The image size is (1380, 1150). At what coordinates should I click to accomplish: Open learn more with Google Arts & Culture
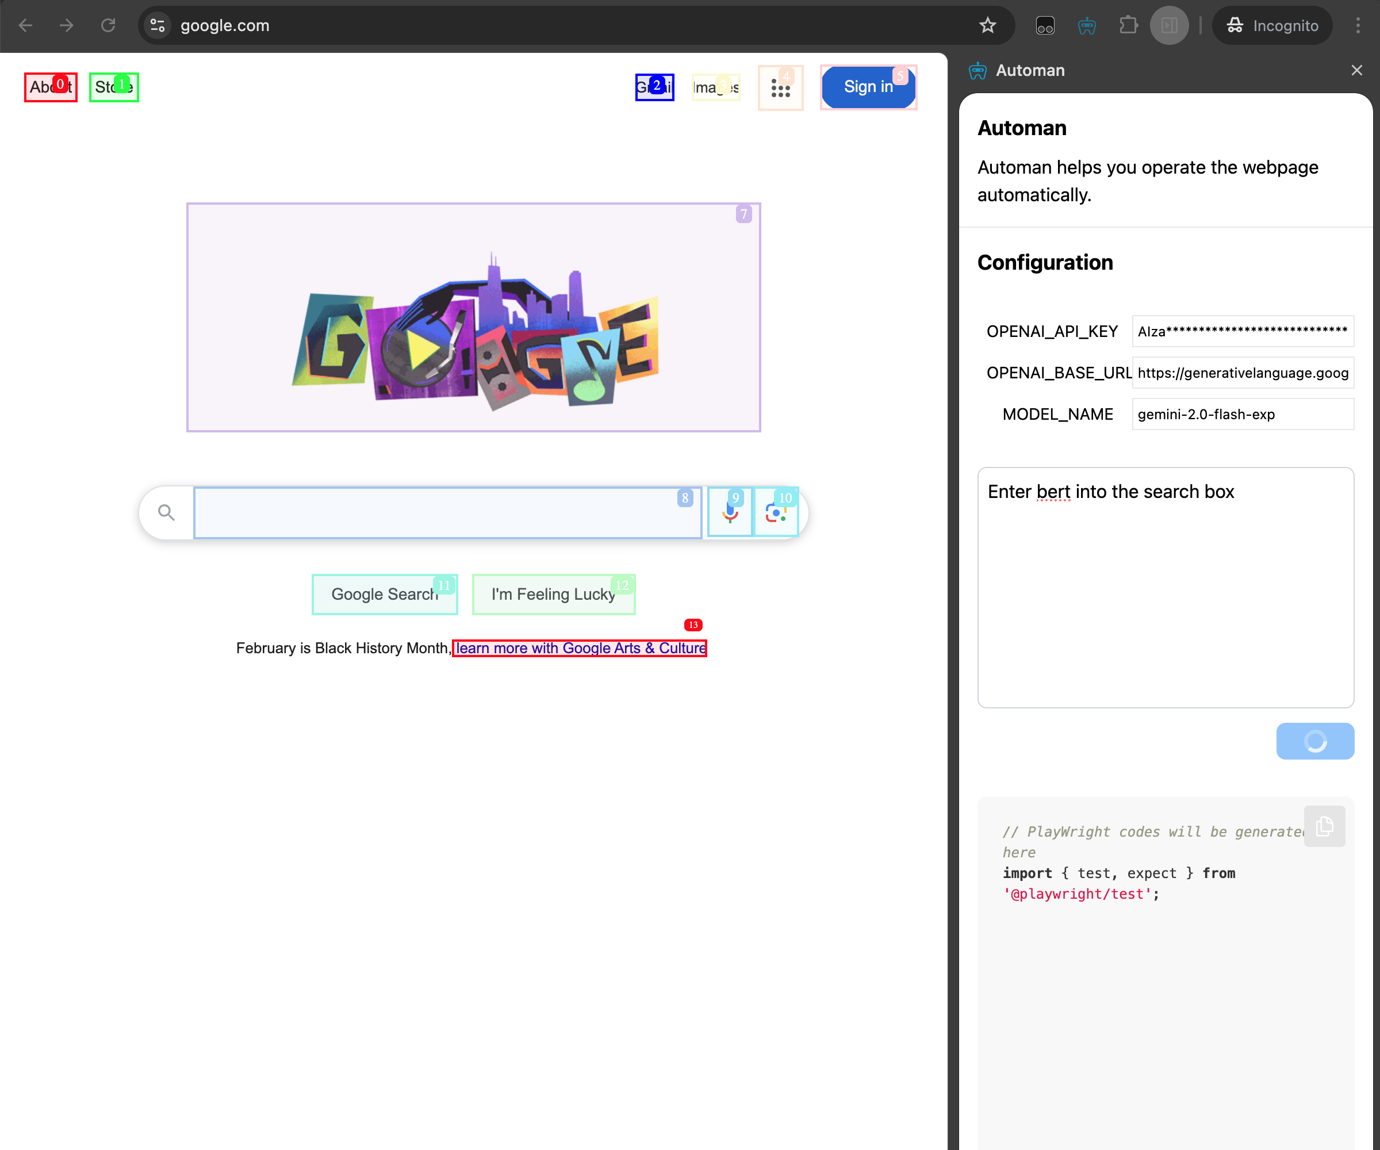pos(580,648)
